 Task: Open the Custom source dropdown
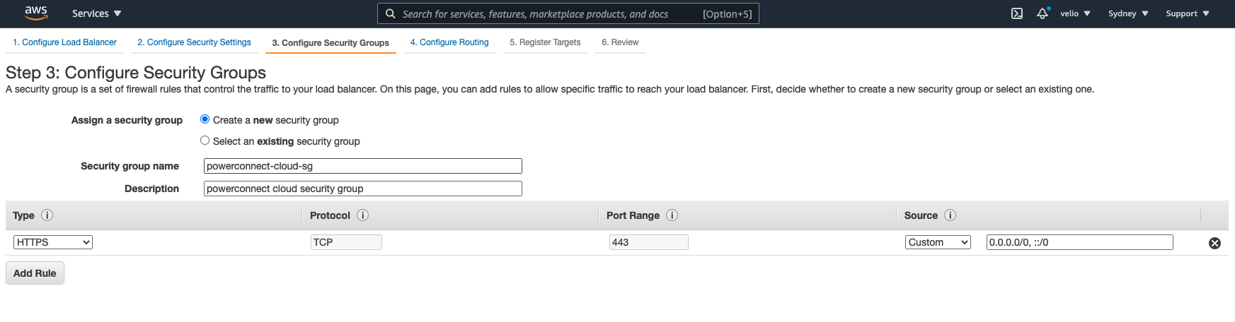pyautogui.click(x=937, y=242)
